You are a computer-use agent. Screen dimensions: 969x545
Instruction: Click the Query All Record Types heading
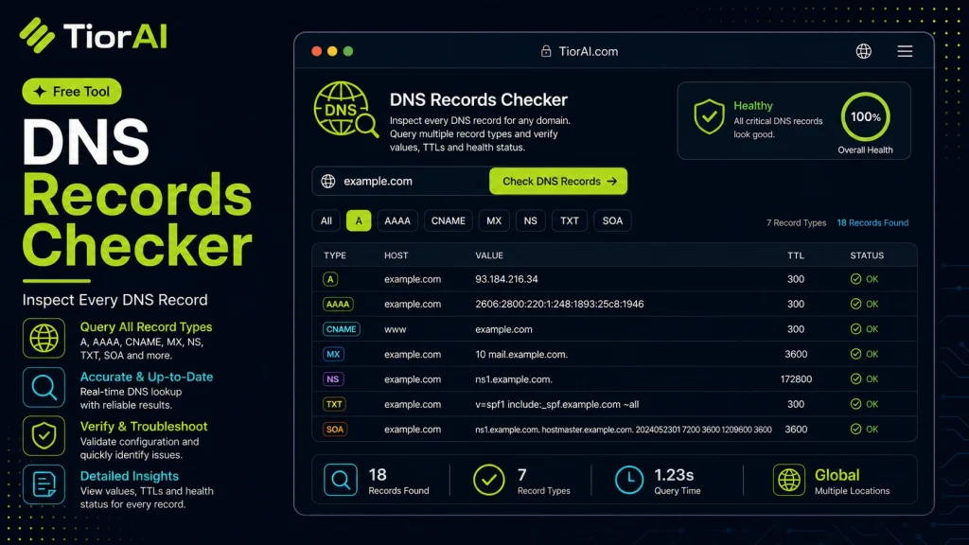tap(146, 326)
